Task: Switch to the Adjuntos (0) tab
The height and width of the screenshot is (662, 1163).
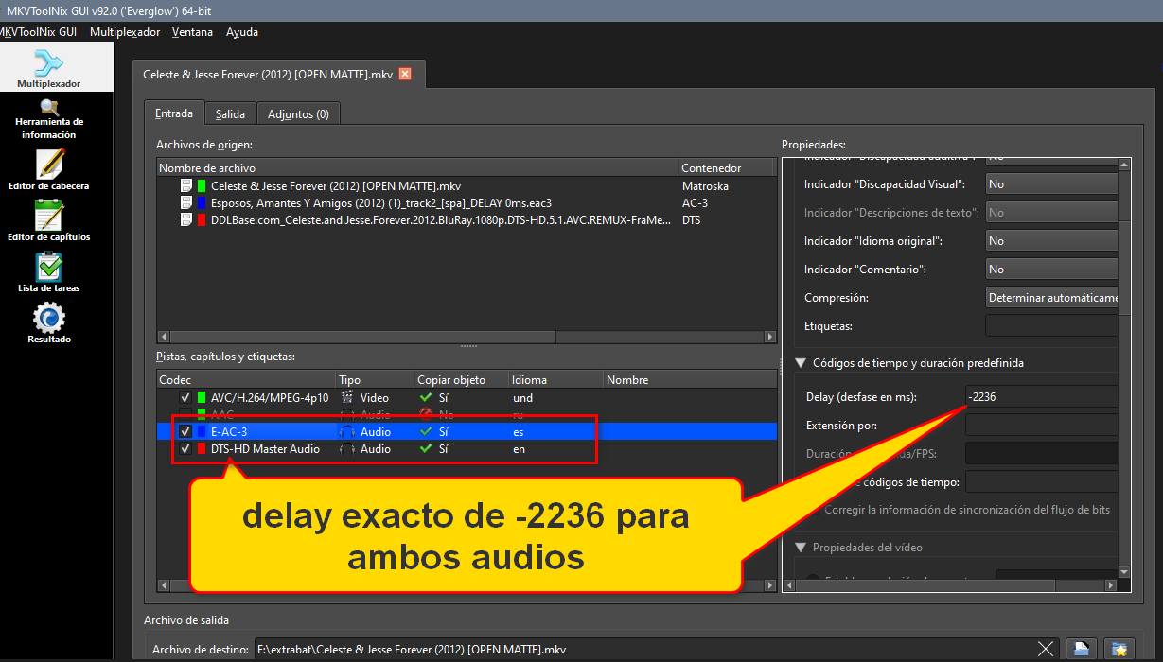Action: 298,114
